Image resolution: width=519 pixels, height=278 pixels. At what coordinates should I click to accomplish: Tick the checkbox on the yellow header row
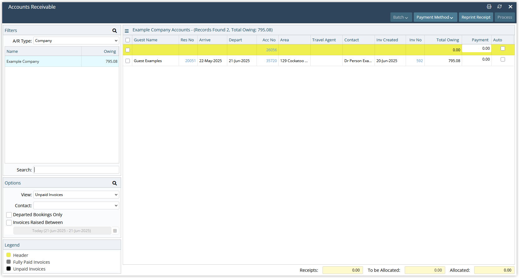[x=128, y=50]
